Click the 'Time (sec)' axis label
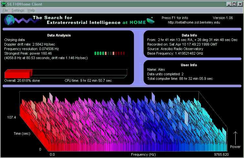Screen dimensions: 244x158 22,133
